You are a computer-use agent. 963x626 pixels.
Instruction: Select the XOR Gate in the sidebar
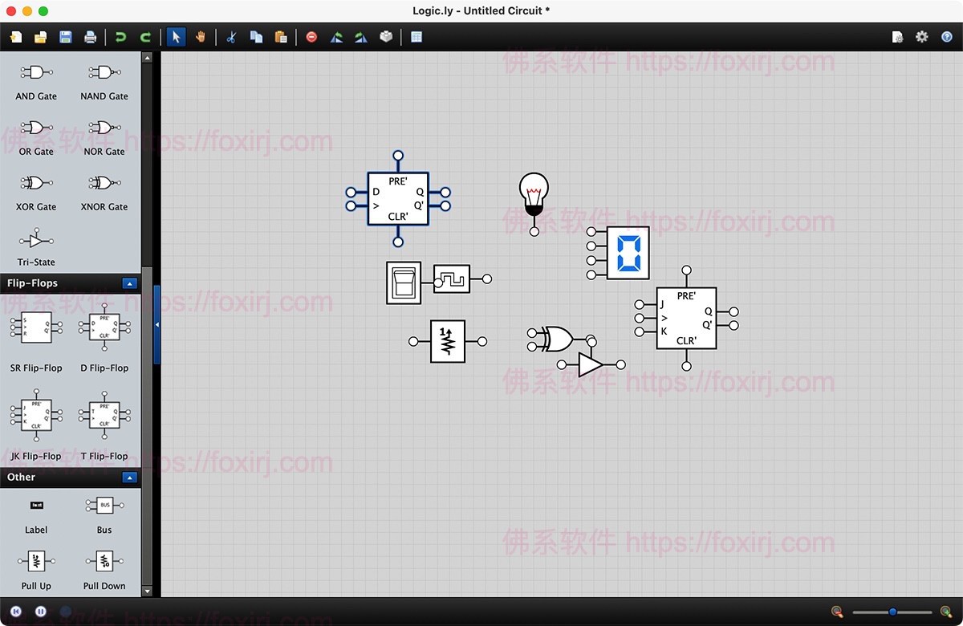[36, 184]
